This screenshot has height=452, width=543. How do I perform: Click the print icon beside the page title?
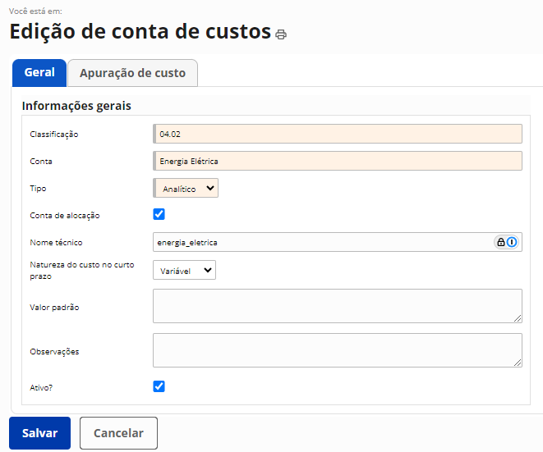click(281, 34)
